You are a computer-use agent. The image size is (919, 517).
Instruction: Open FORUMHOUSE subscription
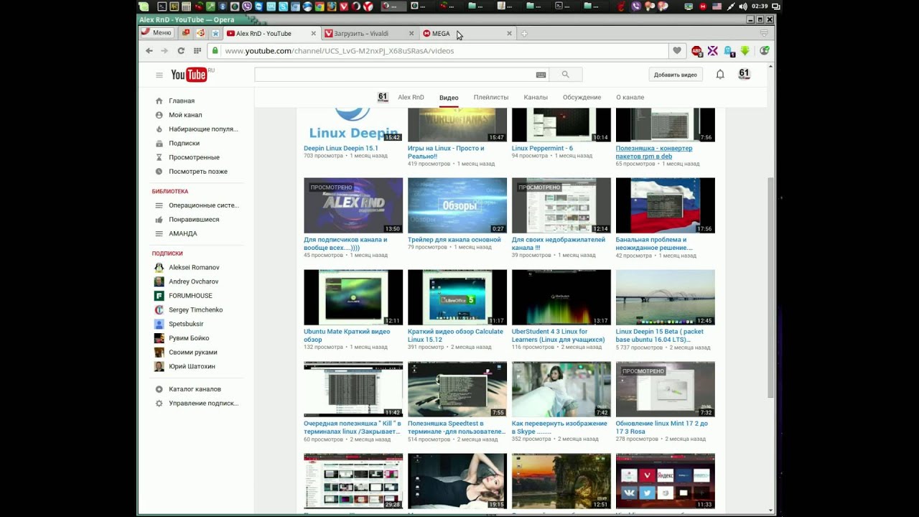(x=190, y=296)
